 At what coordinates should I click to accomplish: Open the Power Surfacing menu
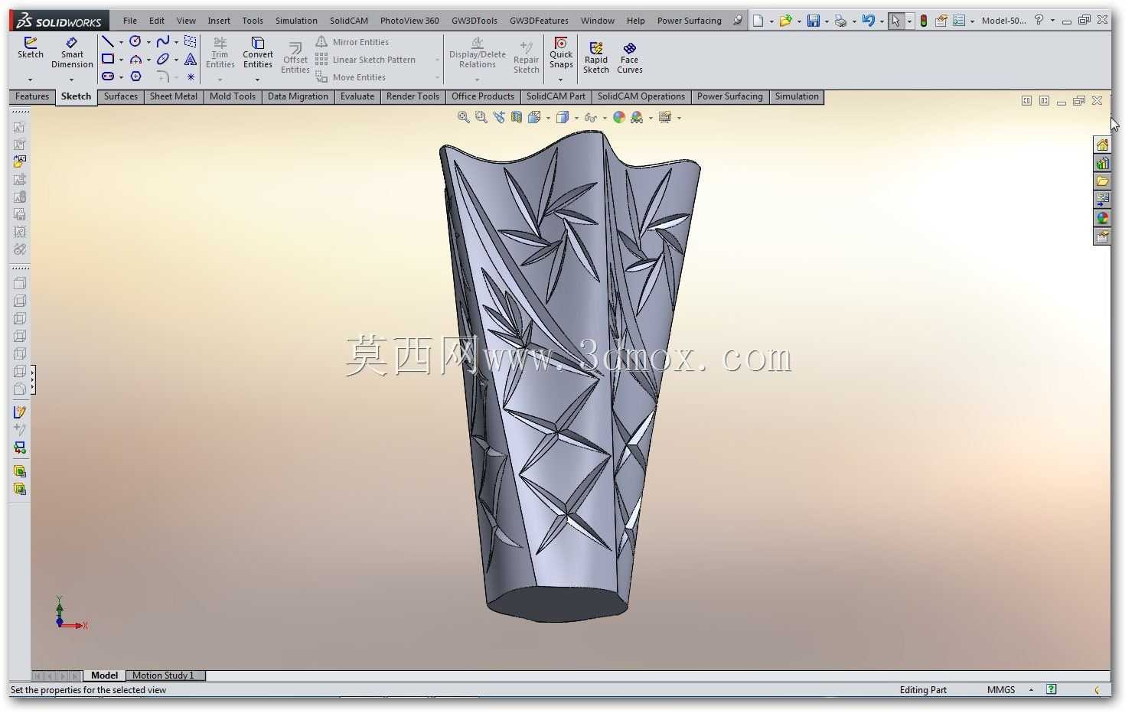[x=690, y=21]
